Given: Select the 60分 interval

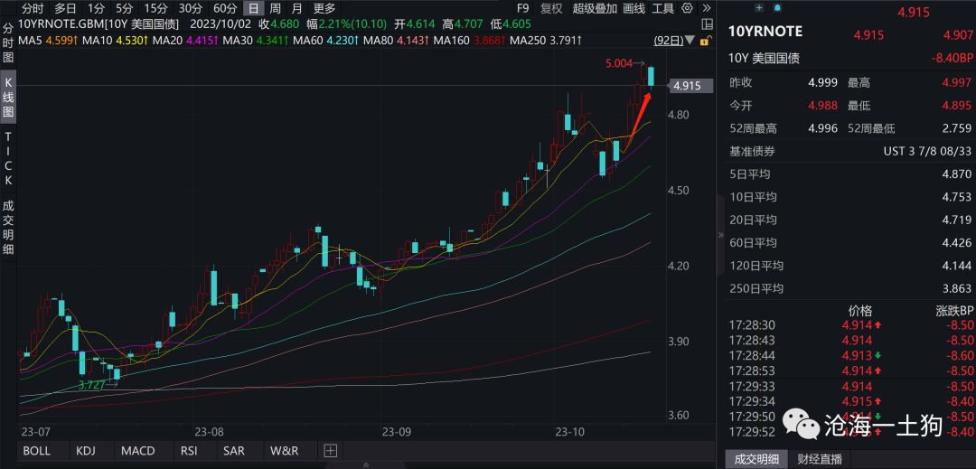Looking at the screenshot, I should point(225,8).
